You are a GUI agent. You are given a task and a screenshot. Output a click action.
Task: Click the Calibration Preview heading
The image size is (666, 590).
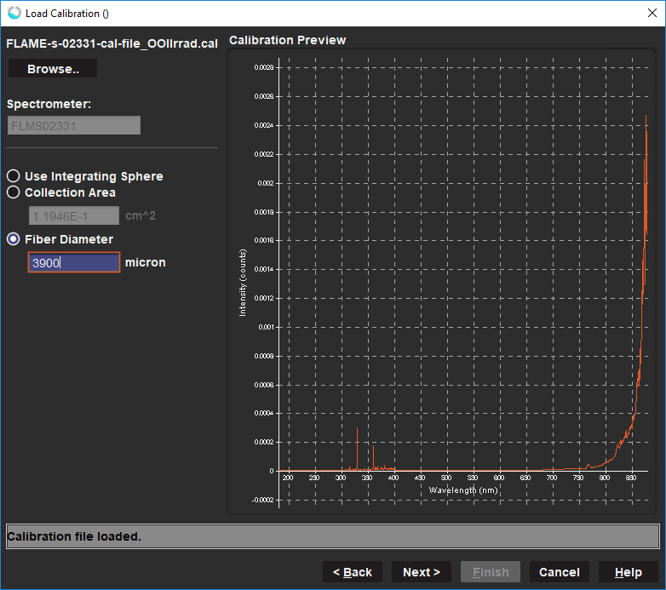tap(287, 40)
